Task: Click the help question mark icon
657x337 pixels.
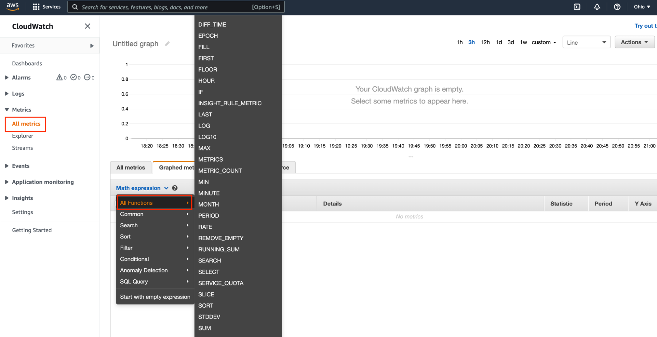Action: coord(617,7)
